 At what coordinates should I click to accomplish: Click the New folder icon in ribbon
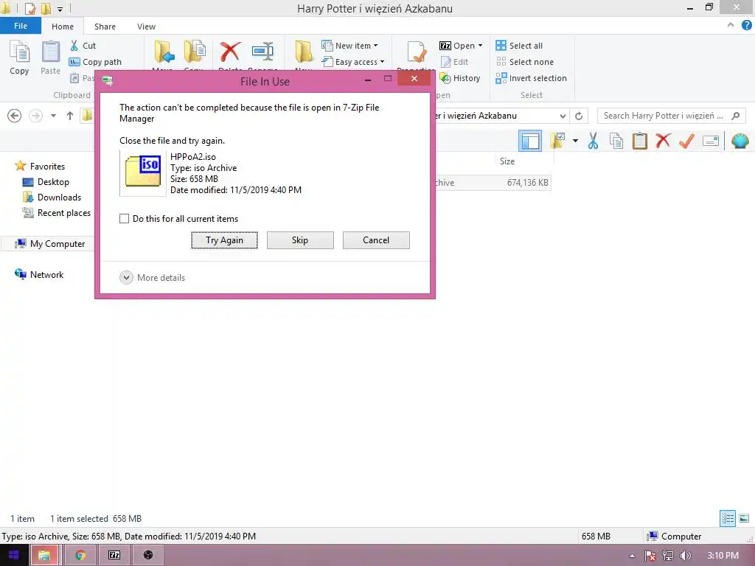pos(304,52)
